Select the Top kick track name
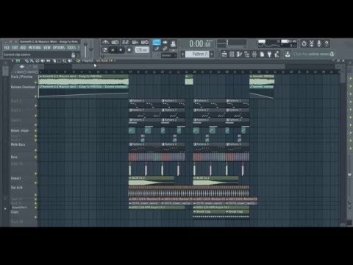 pyautogui.click(x=17, y=188)
